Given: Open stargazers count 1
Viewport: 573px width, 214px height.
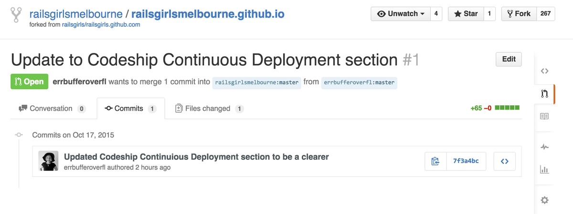Looking at the screenshot, I should tap(489, 14).
